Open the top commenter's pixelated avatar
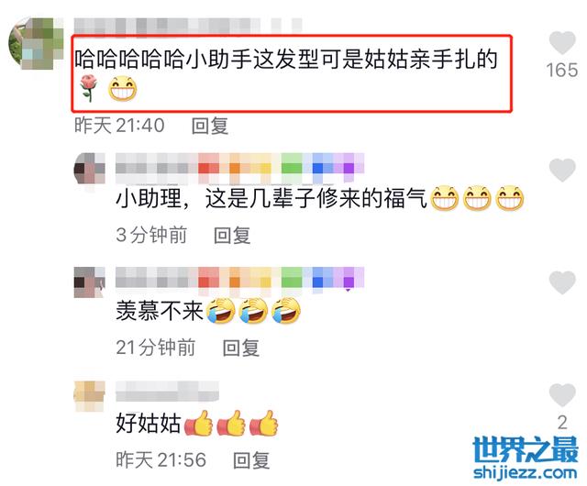Image resolution: width=587 pixels, height=486 pixels. (36, 43)
